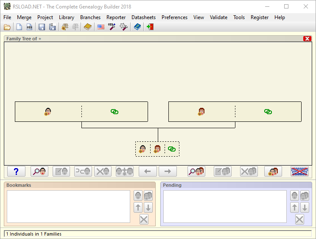Search for an individual with magnifier icon
The width and height of the screenshot is (316, 239).
tap(39, 172)
